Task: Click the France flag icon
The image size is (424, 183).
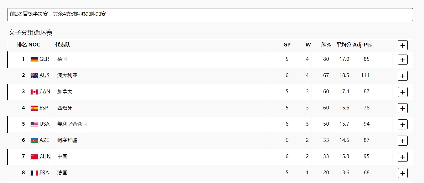Action: point(34,173)
